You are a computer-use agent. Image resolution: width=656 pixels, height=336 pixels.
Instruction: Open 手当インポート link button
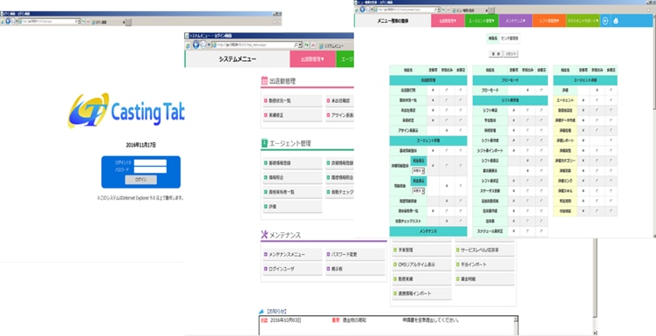coord(484,264)
